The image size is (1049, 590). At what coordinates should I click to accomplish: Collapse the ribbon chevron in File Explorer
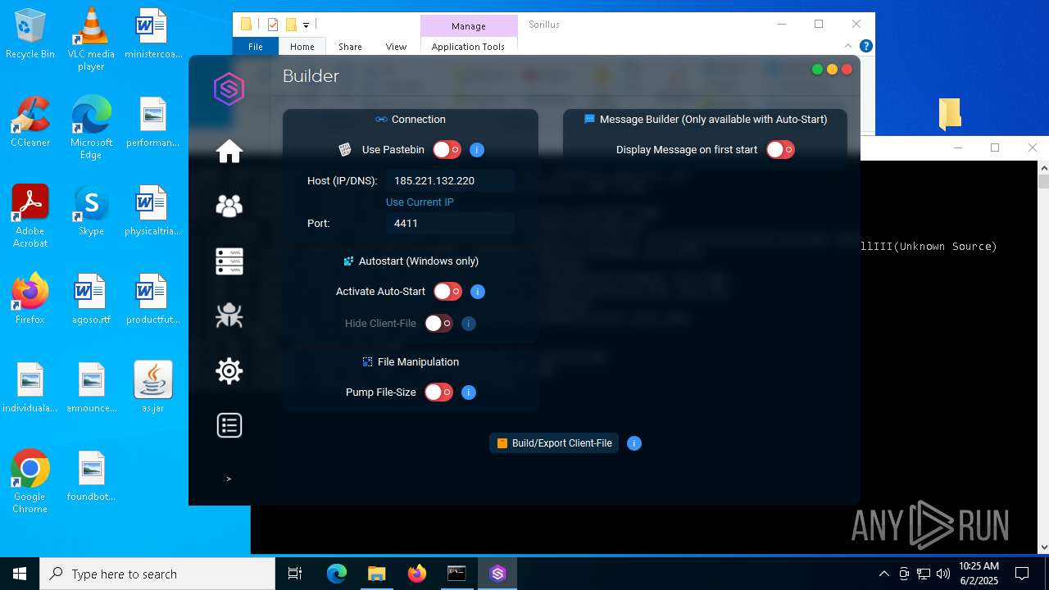click(x=848, y=46)
